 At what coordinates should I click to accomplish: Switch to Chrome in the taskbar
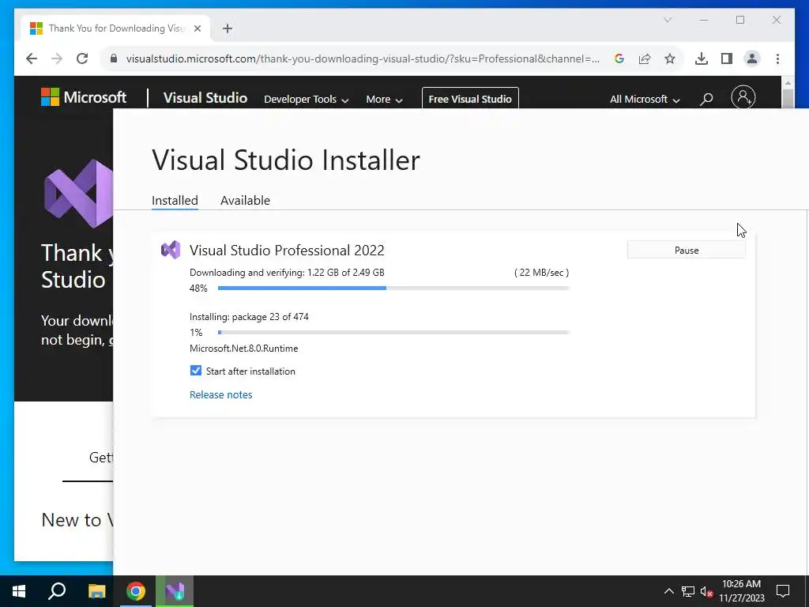click(x=136, y=591)
